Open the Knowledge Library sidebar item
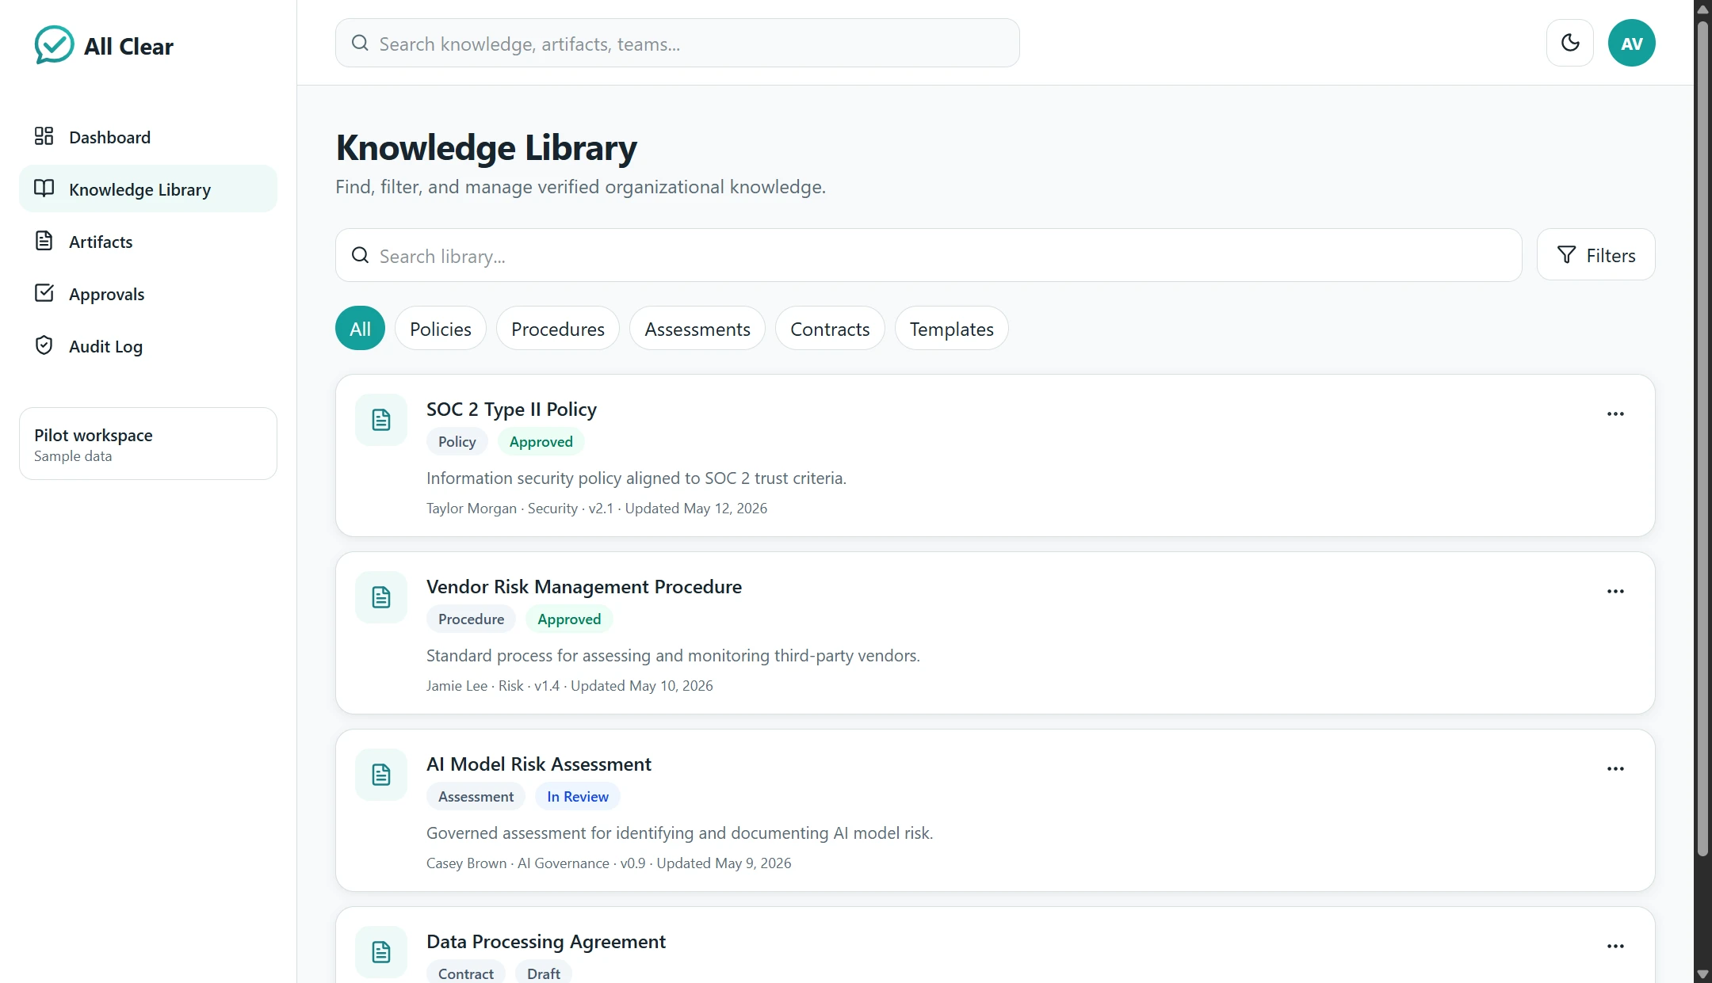Image resolution: width=1712 pixels, height=983 pixels. click(148, 189)
